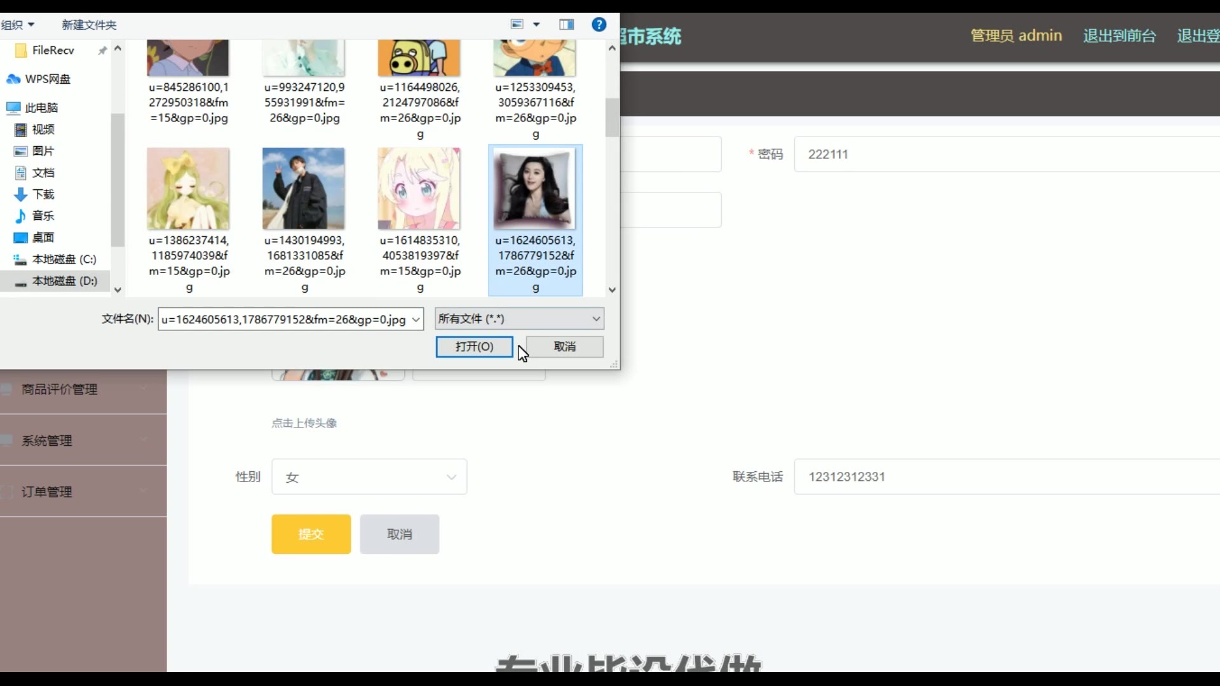Click the file dialog help icon
1220x686 pixels.
599,24
